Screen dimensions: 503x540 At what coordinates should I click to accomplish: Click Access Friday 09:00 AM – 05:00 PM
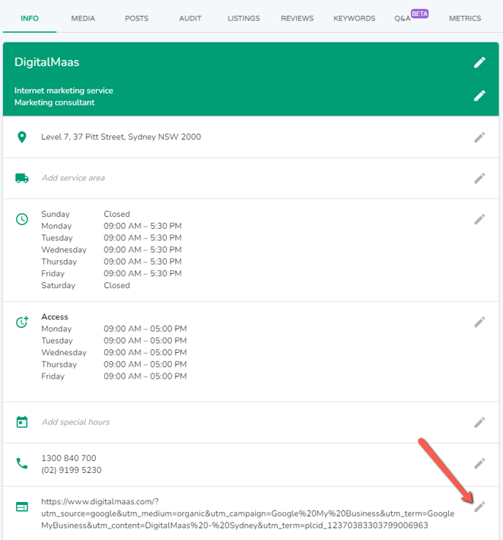114,376
